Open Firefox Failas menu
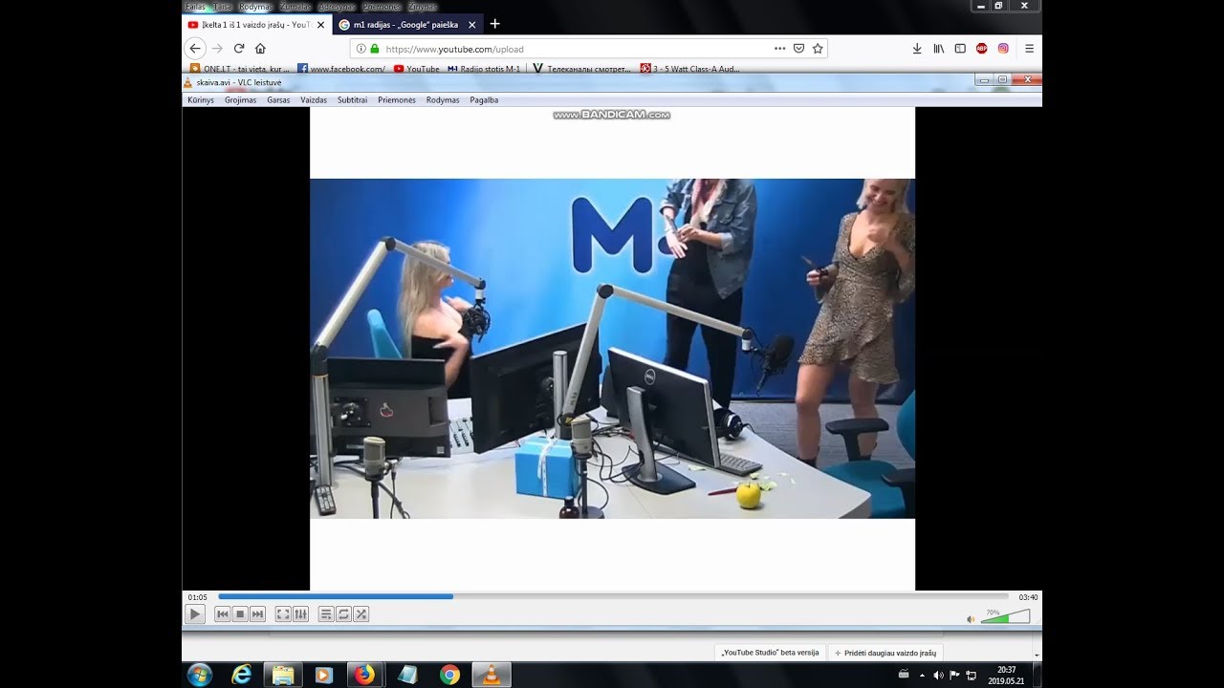Viewport: 1224px width, 688px height. click(x=195, y=7)
